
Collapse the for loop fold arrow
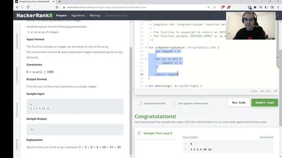pyautogui.click(x=146, y=59)
